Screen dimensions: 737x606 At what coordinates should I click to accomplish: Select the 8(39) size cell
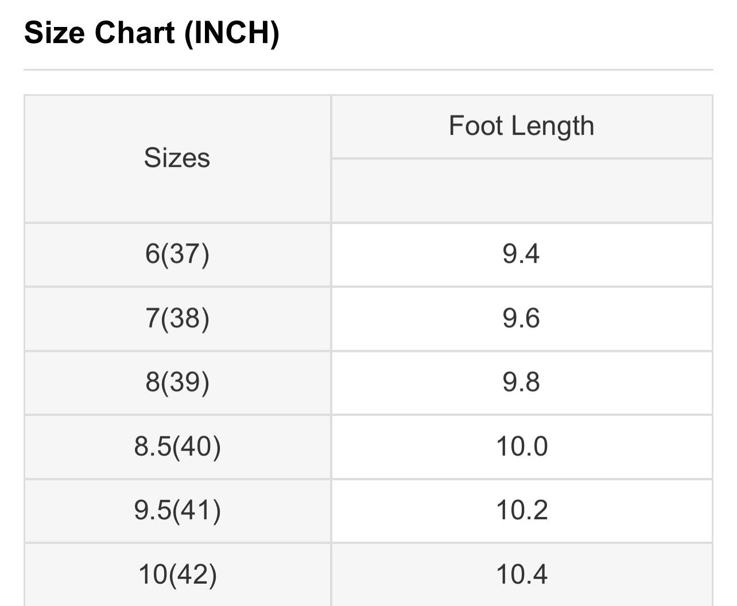(177, 382)
